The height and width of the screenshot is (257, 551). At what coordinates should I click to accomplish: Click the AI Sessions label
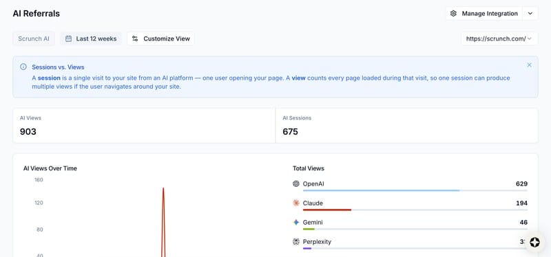click(x=297, y=118)
